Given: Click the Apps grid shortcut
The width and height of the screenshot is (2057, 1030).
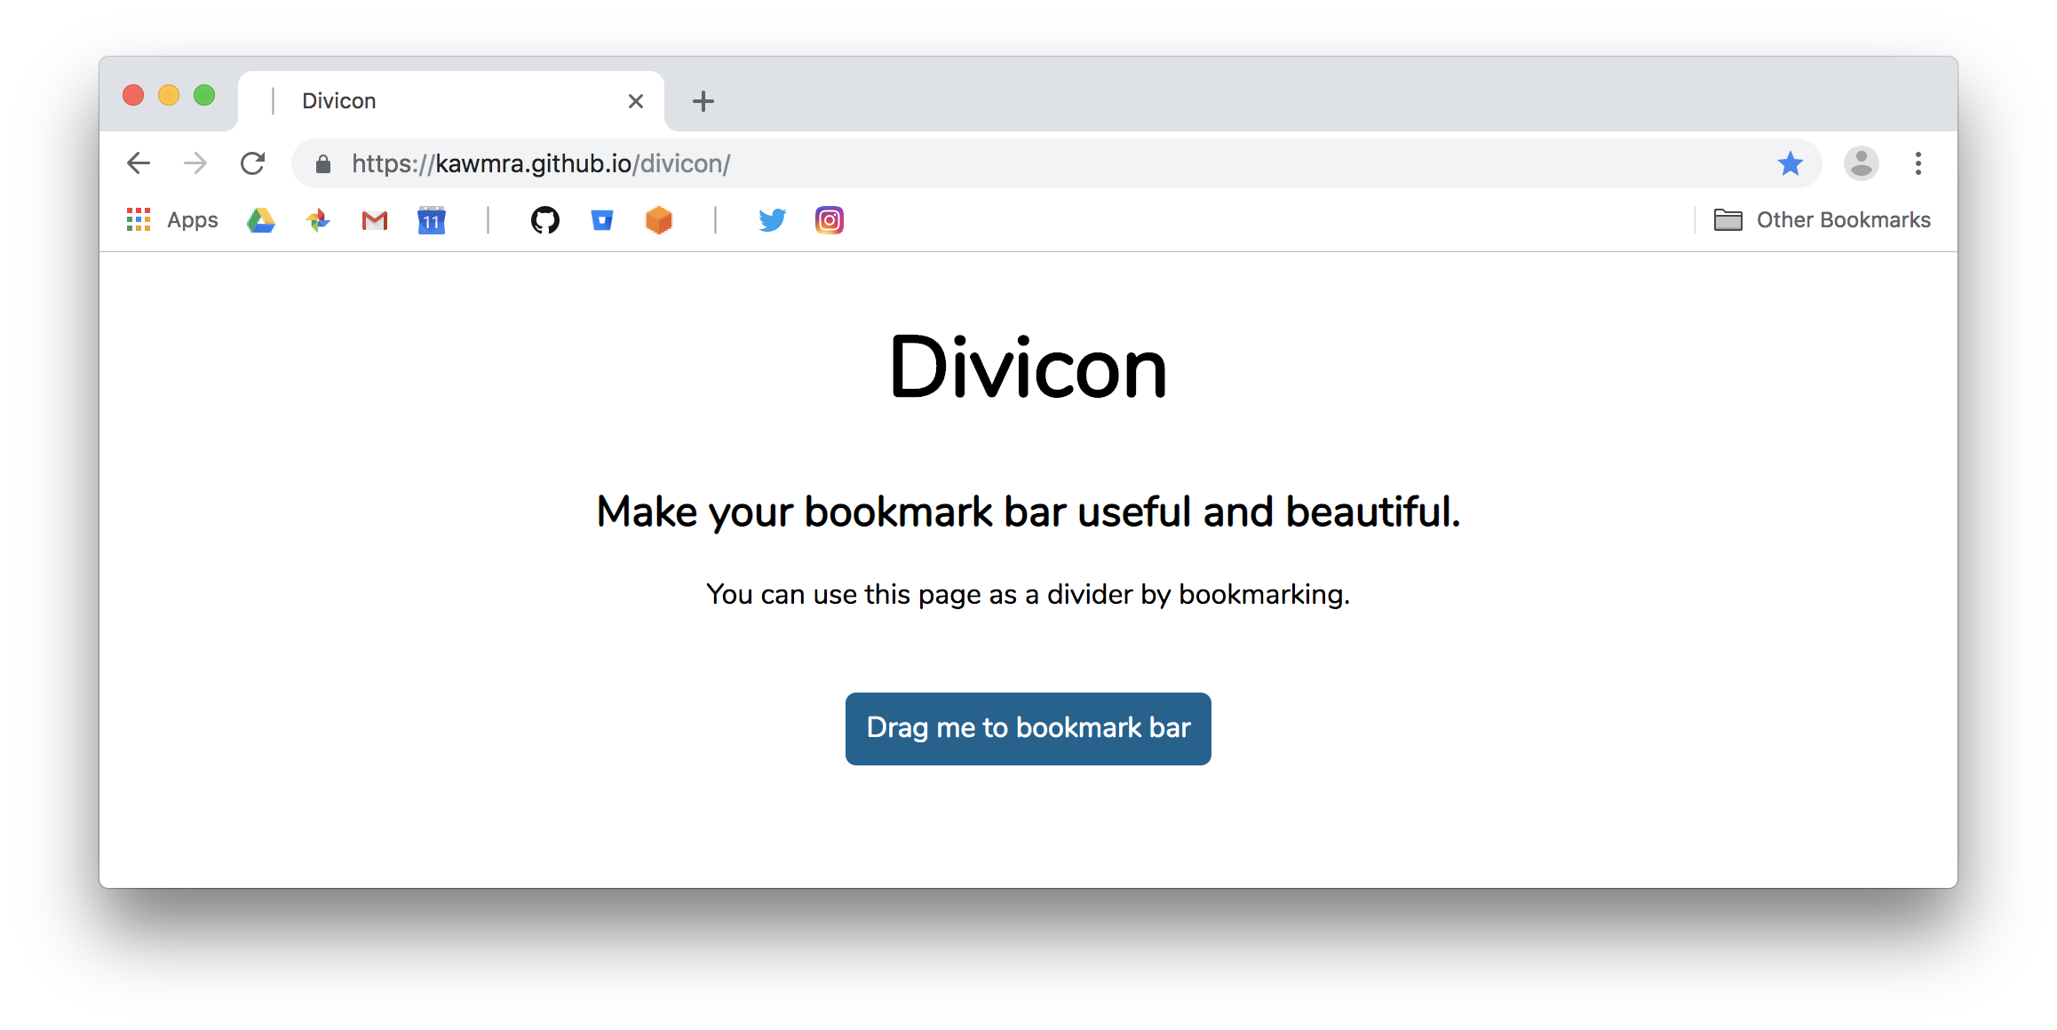Looking at the screenshot, I should [172, 220].
